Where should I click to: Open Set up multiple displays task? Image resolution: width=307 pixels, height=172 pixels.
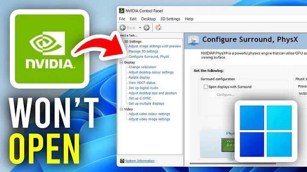pyautogui.click(x=146, y=103)
